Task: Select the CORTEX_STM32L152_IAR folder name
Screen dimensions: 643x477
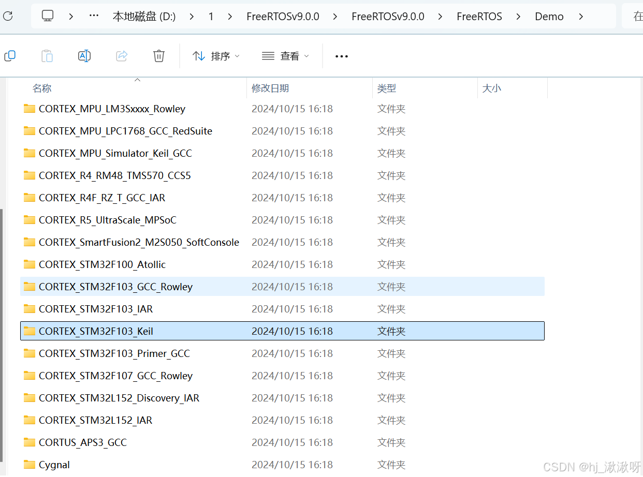Action: pos(95,420)
